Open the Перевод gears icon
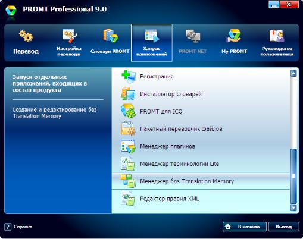The width and height of the screenshot is (303, 239). pos(26,36)
